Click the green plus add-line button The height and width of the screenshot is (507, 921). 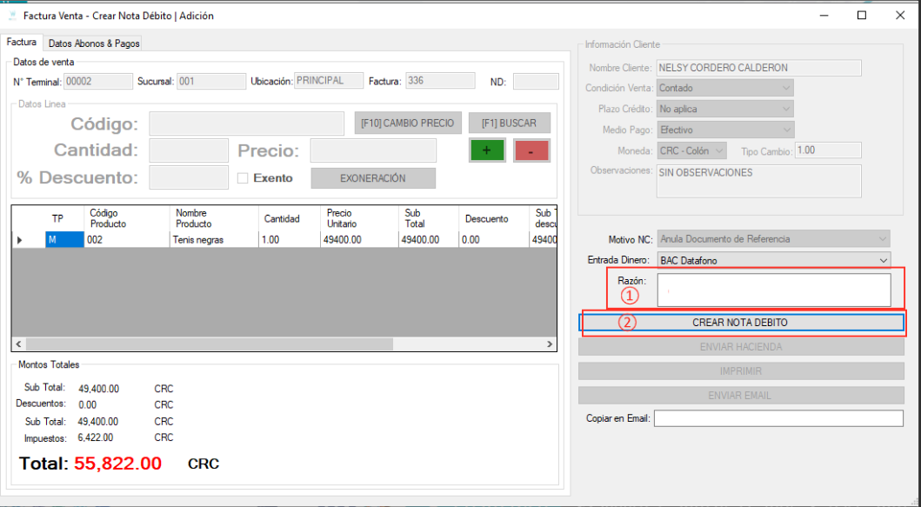click(487, 150)
